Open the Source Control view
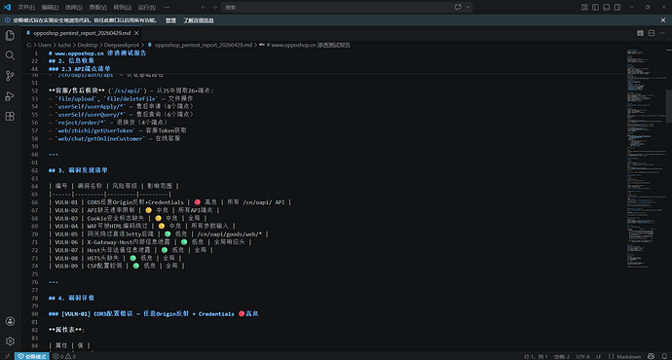The width and height of the screenshot is (672, 360). point(10,76)
